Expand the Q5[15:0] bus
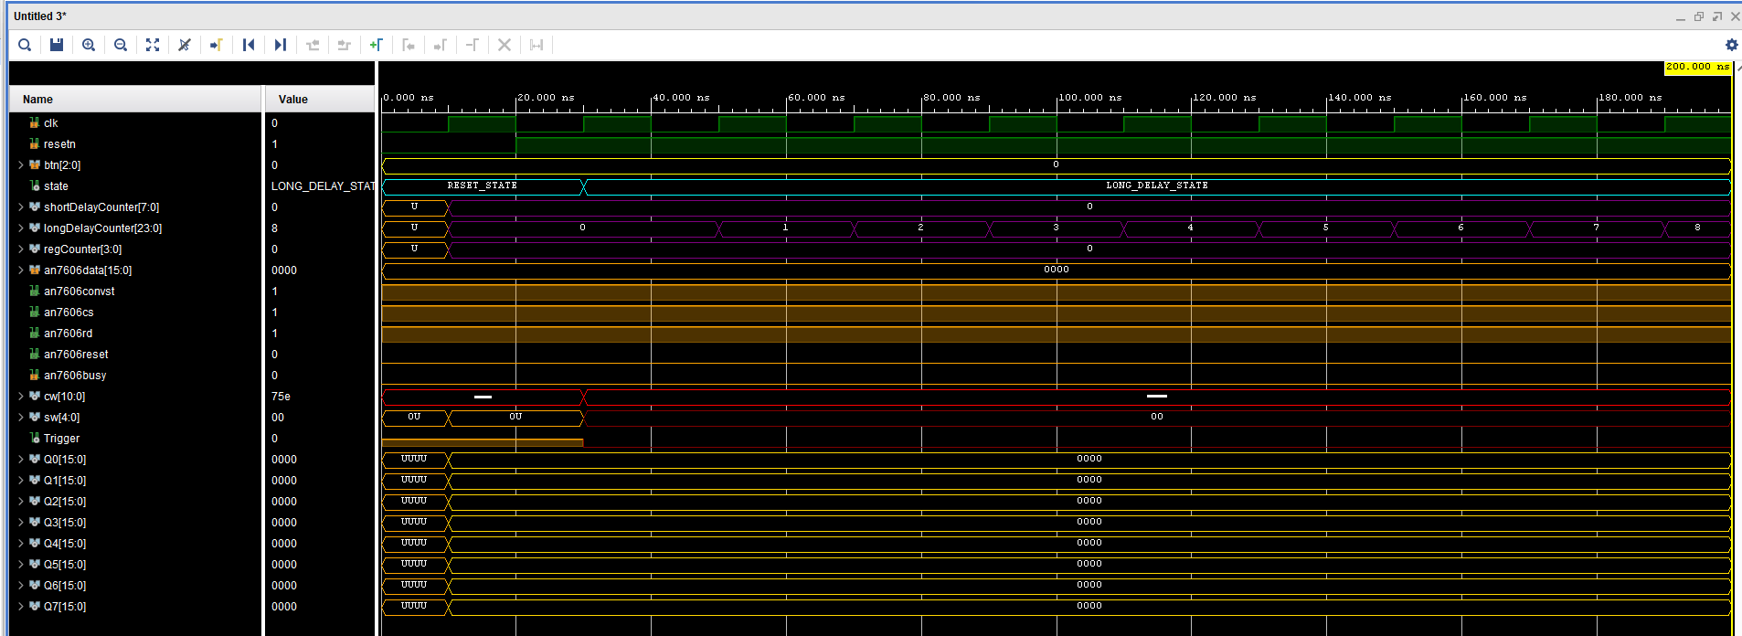The height and width of the screenshot is (636, 1742). pos(21,565)
